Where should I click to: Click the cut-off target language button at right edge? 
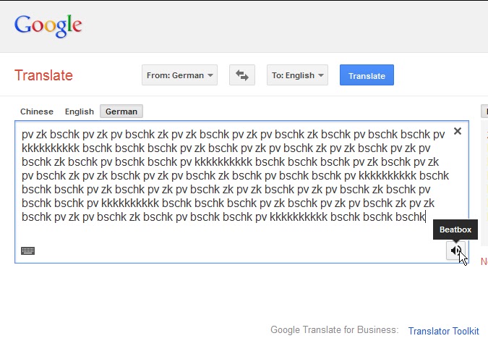[484, 111]
